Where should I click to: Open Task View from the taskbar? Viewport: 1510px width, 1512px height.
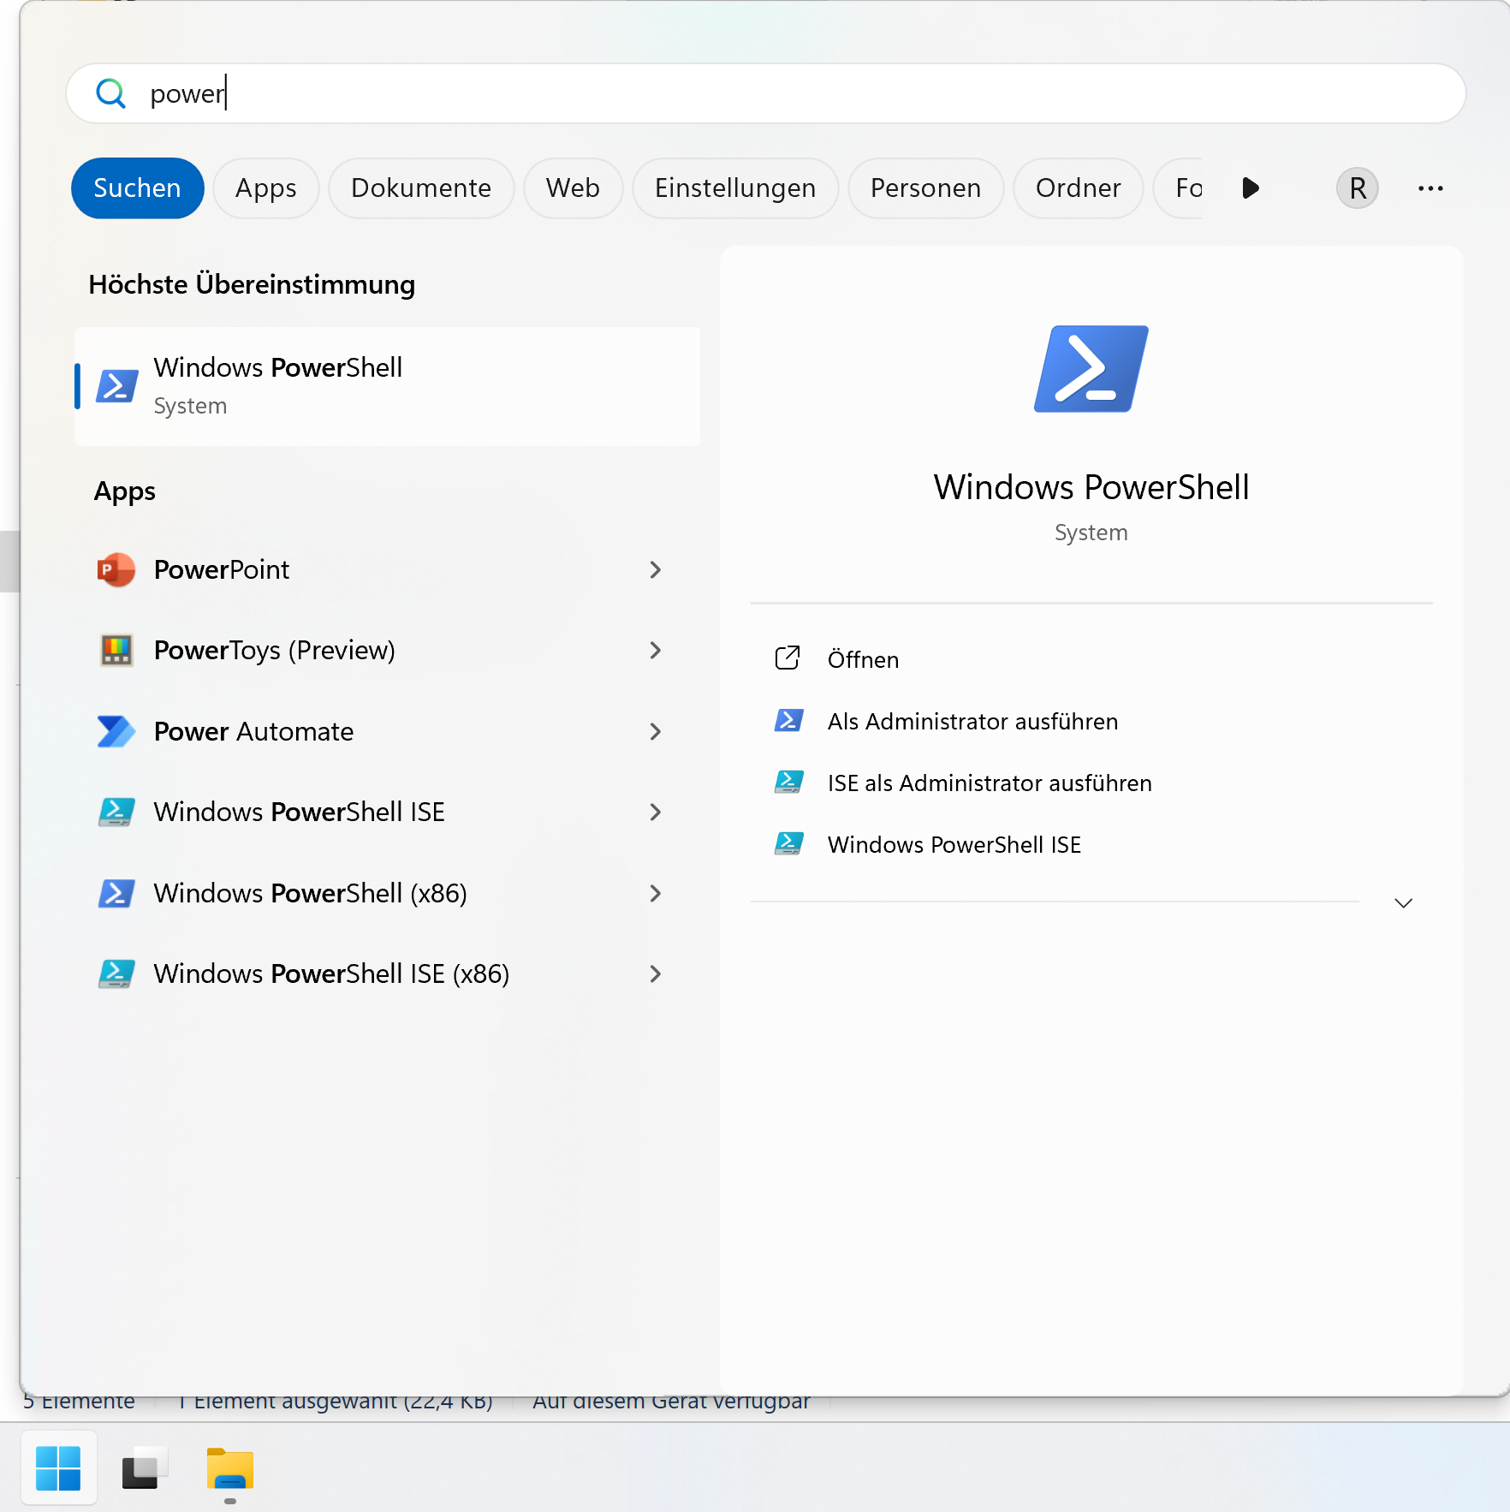coord(144,1468)
